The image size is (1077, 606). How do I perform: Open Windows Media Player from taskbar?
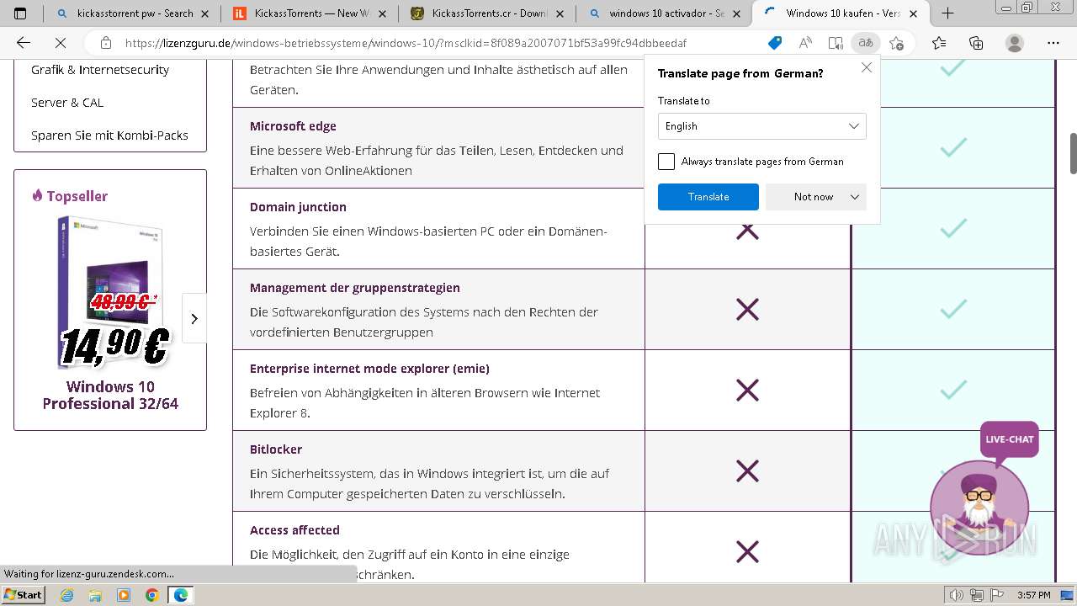click(124, 595)
